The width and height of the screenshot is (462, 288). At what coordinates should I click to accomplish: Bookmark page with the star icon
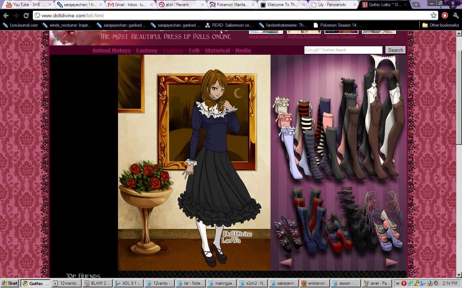(x=433, y=15)
